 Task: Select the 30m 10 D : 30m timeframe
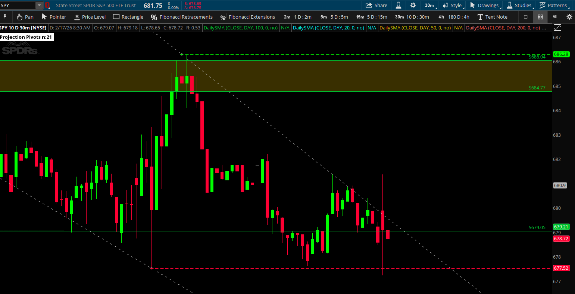pyautogui.click(x=412, y=17)
